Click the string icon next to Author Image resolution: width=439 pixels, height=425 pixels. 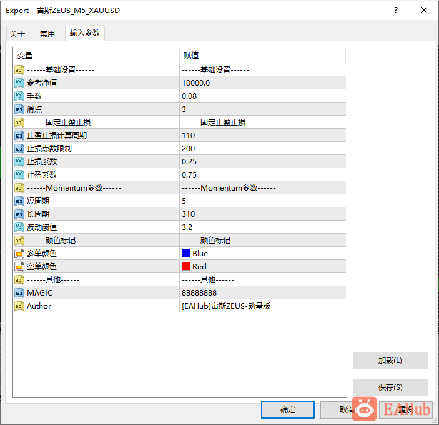pos(19,306)
